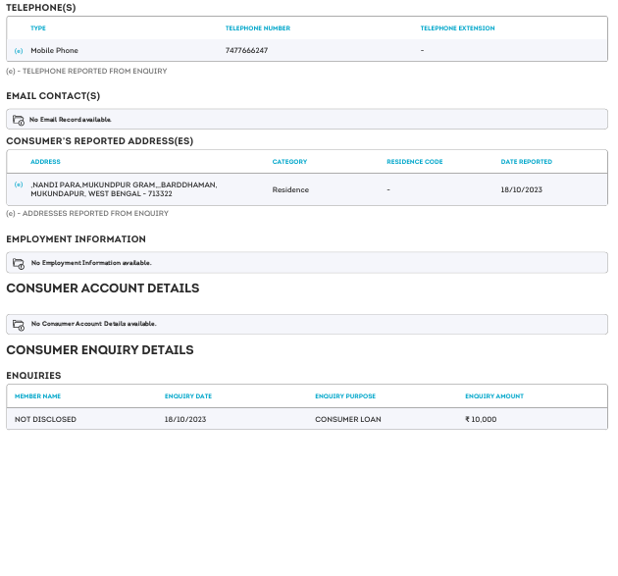Select the Nandi Para, Mukundpur Gram address text

tap(124, 189)
